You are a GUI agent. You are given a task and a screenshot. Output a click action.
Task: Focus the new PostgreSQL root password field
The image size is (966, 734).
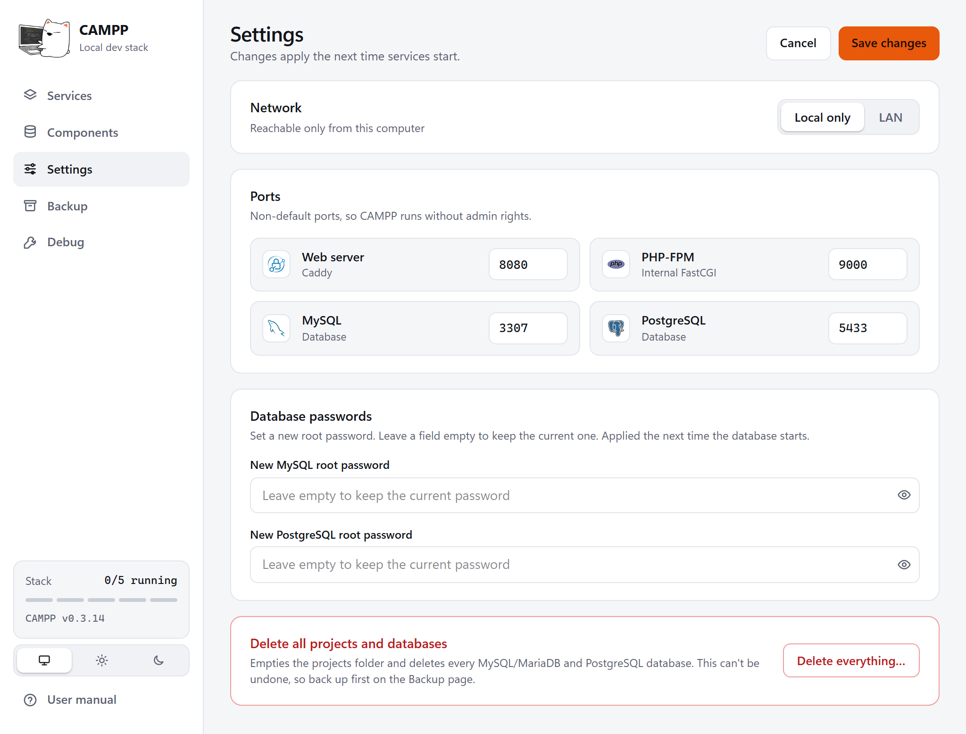tap(584, 565)
